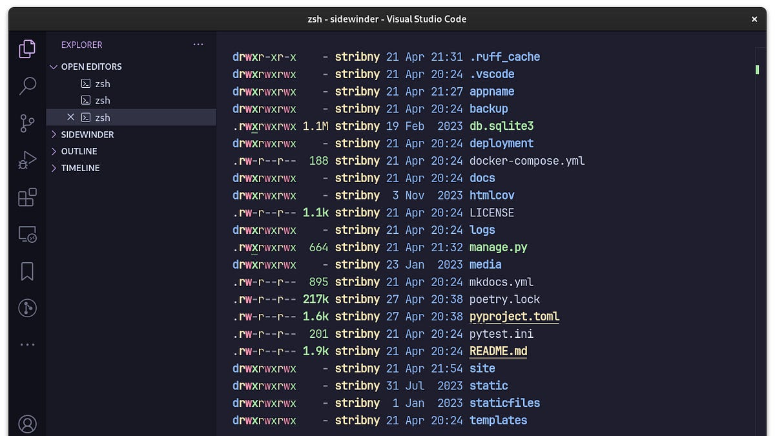This screenshot has width=775, height=436.
Task: Click terminal icon of second zsh editor
Action: pyautogui.click(x=86, y=100)
